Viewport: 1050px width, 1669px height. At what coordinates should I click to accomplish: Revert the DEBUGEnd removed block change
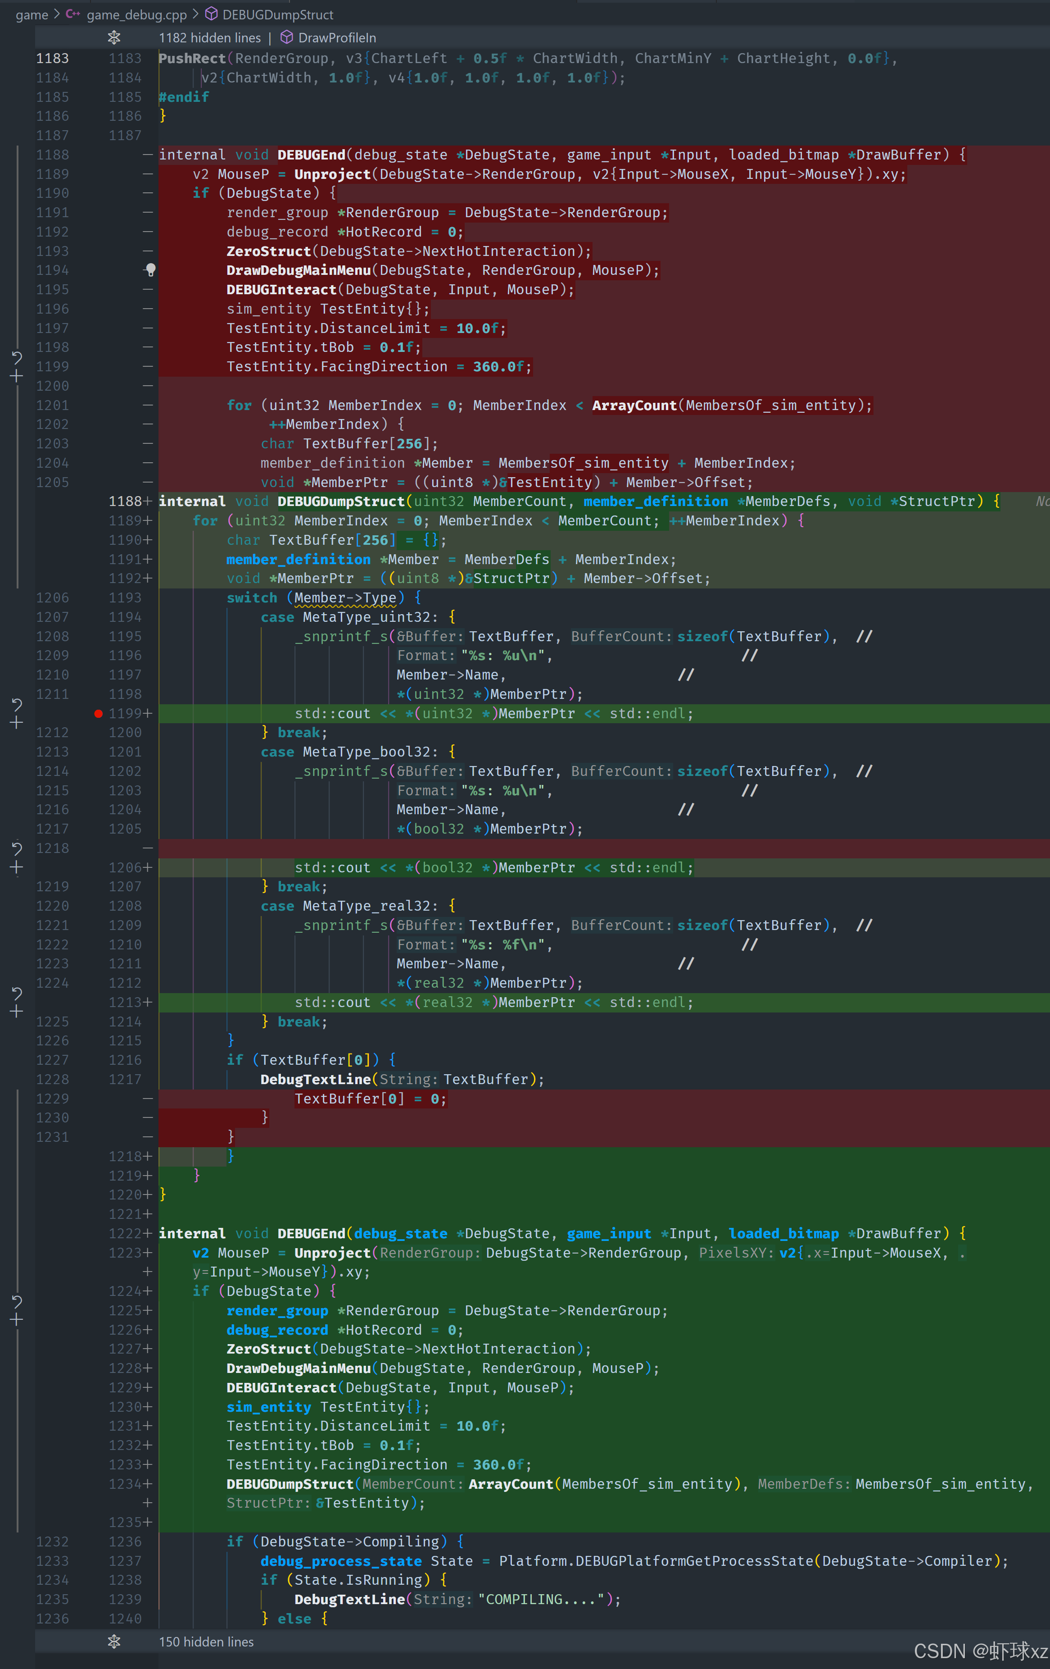pyautogui.click(x=17, y=357)
